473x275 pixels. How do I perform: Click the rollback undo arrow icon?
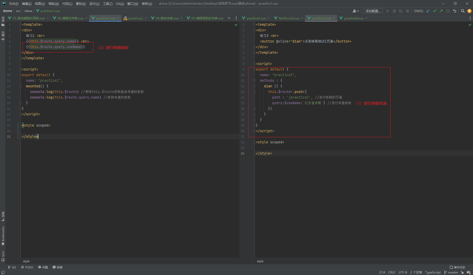pyautogui.click(x=454, y=11)
